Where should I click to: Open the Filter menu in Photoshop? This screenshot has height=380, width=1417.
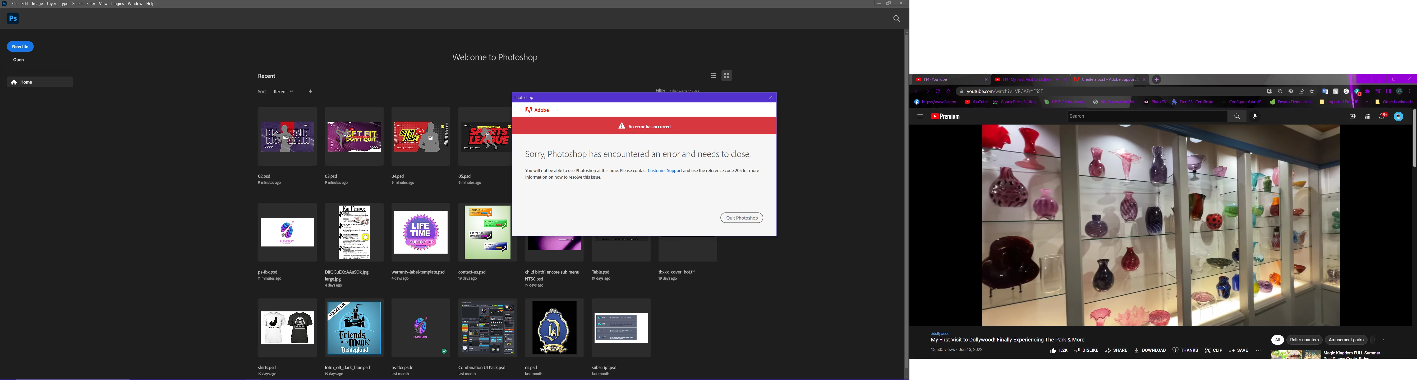point(91,4)
